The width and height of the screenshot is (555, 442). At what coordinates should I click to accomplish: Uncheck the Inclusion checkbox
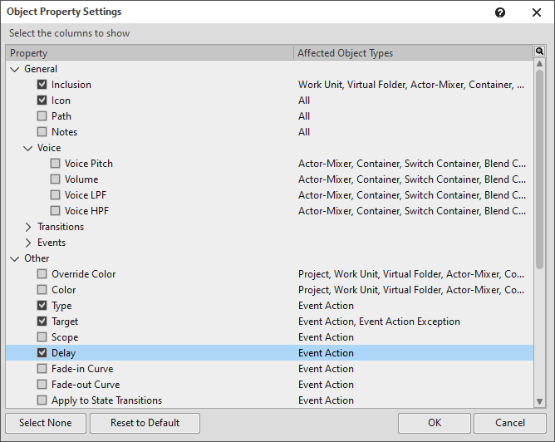coord(42,85)
